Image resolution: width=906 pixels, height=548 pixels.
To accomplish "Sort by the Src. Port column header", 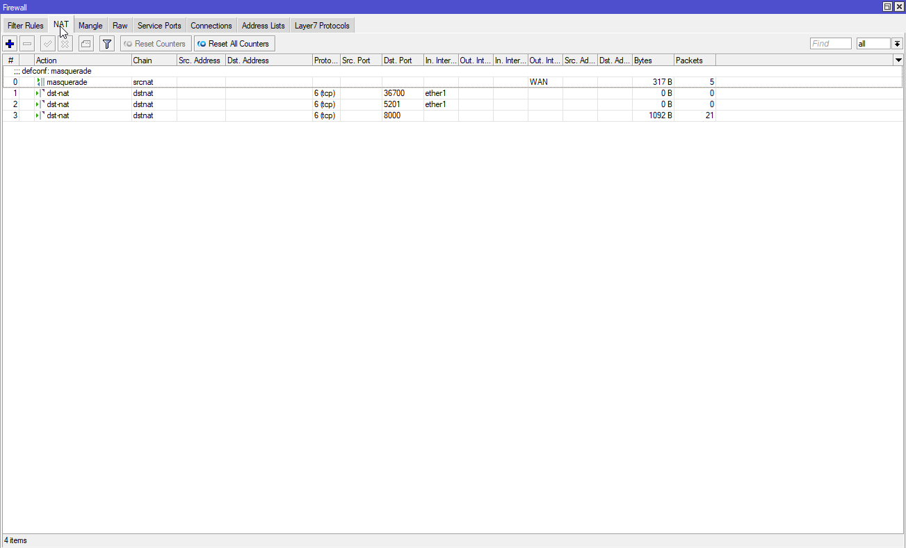I will 362,61.
